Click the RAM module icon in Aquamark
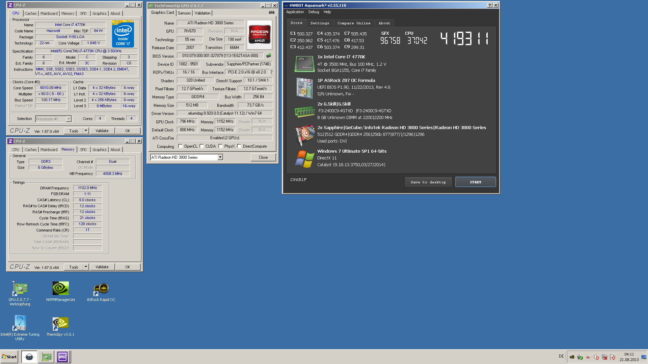 pyautogui.click(x=304, y=111)
